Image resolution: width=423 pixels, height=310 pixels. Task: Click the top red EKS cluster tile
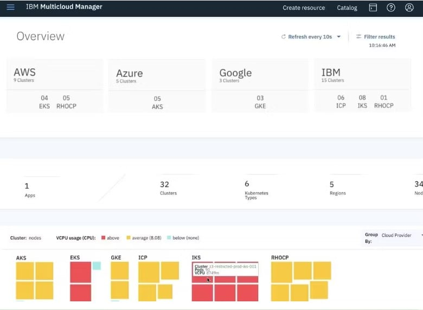80,272
